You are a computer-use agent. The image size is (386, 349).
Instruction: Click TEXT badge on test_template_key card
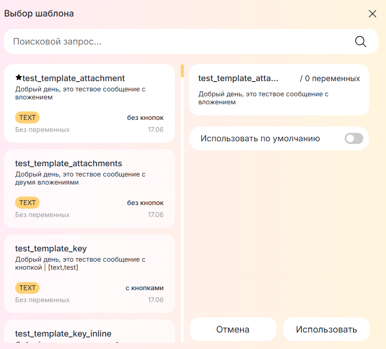(x=27, y=288)
